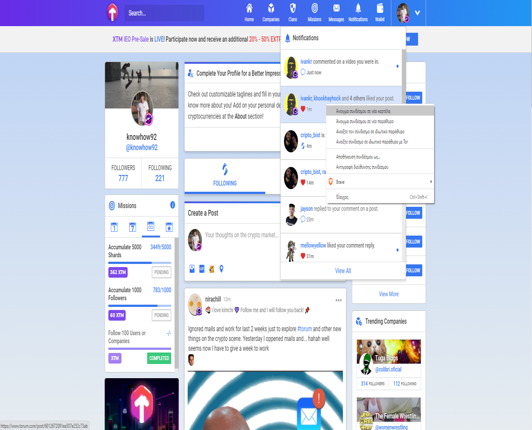532x430 pixels.
Task: Click the 60 XTM reward badge
Action: (x=117, y=315)
